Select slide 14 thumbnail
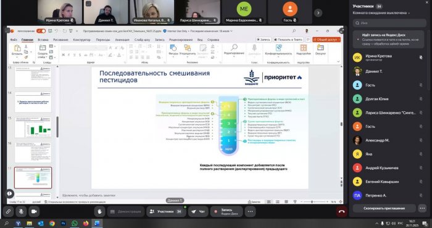The width and height of the screenshot is (432, 228). pos(33,103)
